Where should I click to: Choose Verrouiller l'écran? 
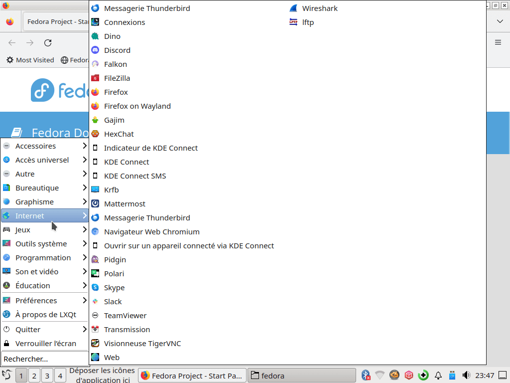[45, 344]
